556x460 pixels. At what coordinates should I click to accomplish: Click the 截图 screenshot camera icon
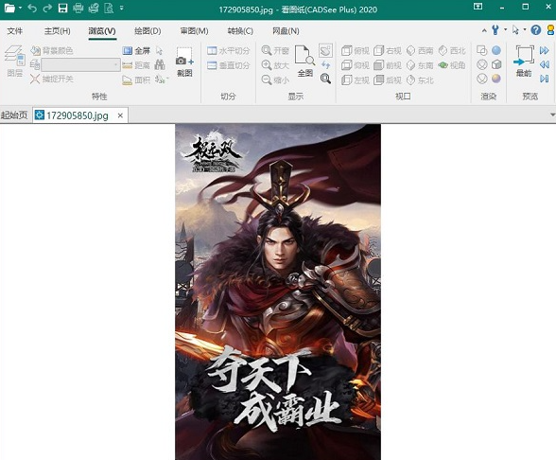click(184, 62)
